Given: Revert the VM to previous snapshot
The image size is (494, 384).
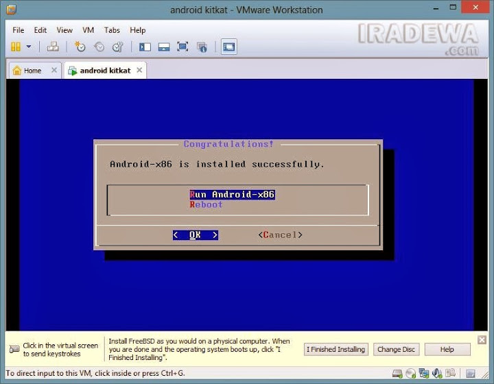Looking at the screenshot, I should pos(99,47).
